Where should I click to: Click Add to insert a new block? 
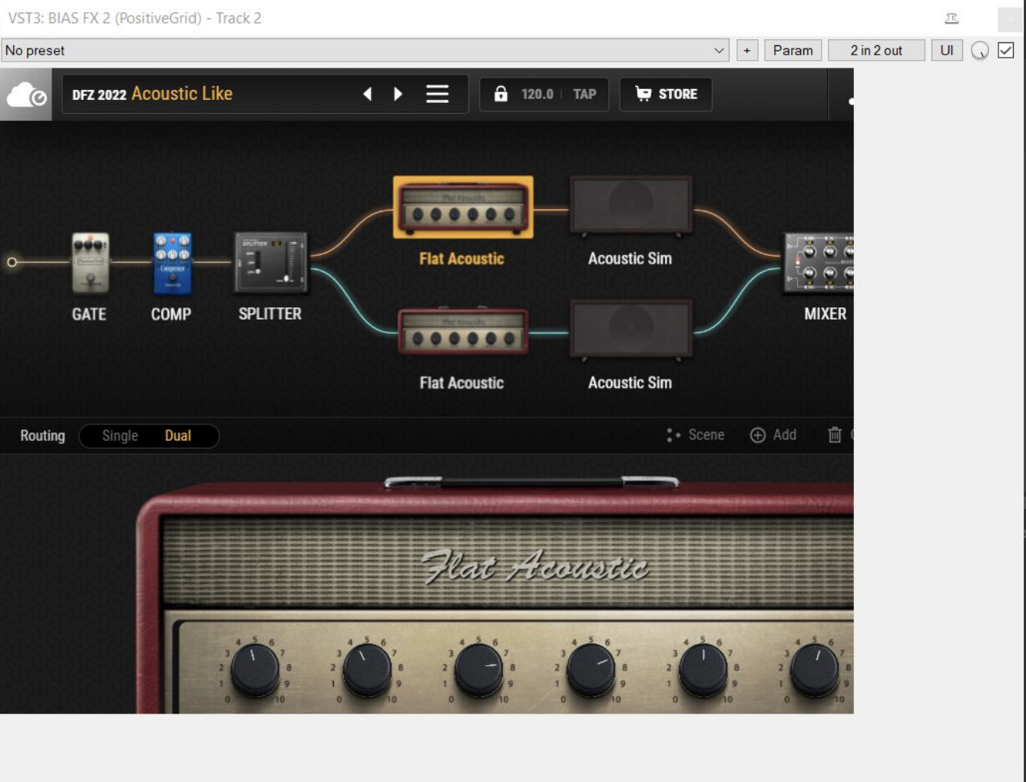(774, 435)
